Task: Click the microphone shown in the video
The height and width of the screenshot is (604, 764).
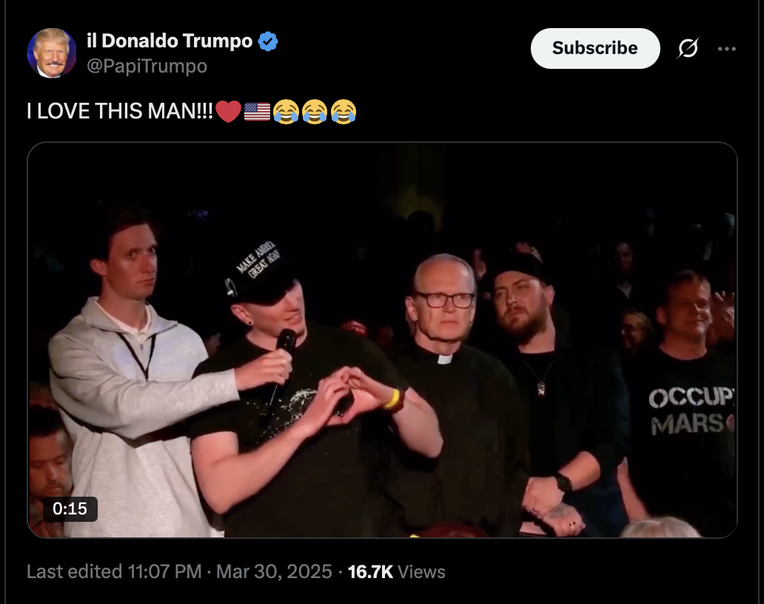Action: pyautogui.click(x=284, y=348)
